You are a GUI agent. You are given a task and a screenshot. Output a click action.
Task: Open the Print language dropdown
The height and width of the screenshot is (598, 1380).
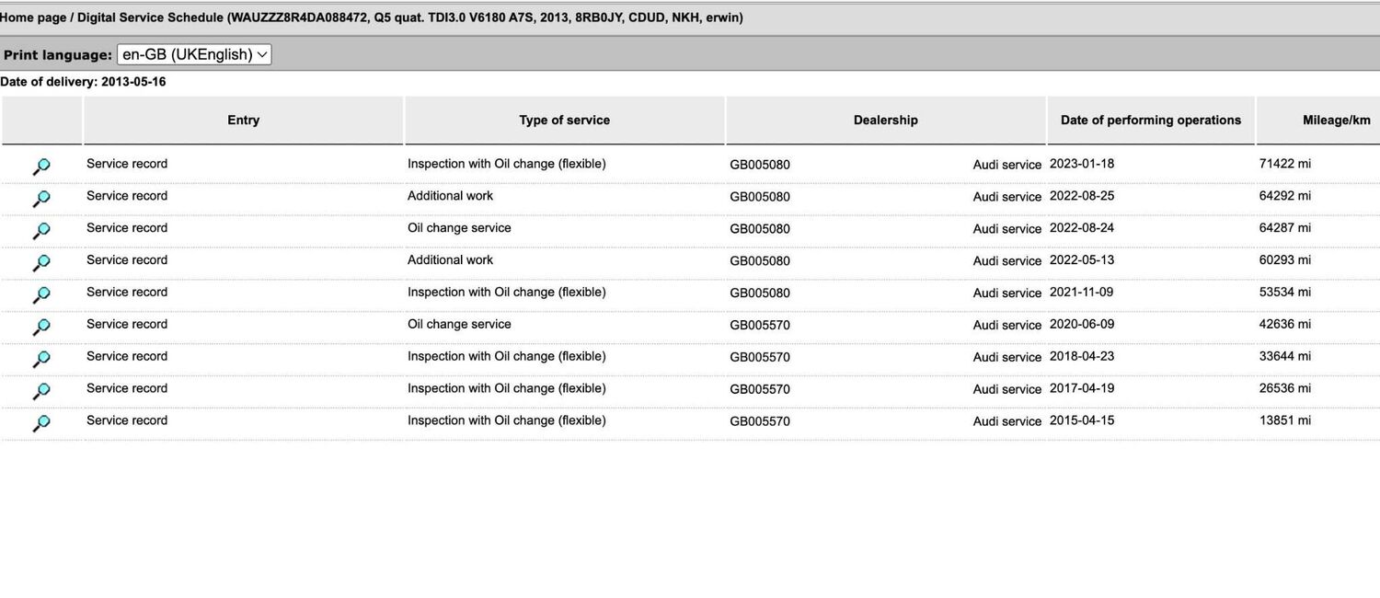click(x=194, y=54)
